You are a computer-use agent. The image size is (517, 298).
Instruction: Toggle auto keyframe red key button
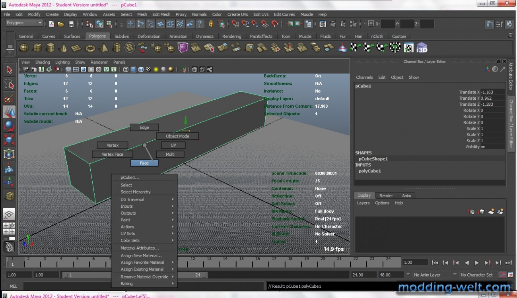point(502,275)
